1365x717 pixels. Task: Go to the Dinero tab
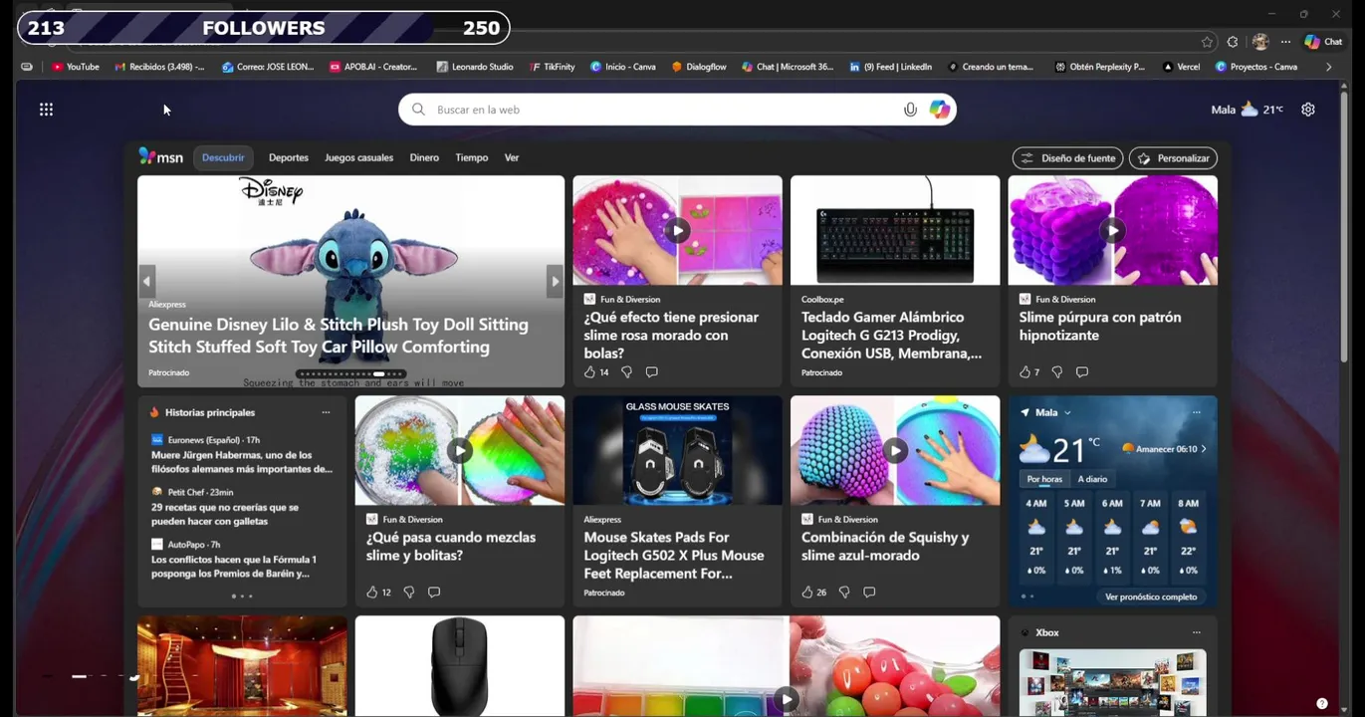424,157
